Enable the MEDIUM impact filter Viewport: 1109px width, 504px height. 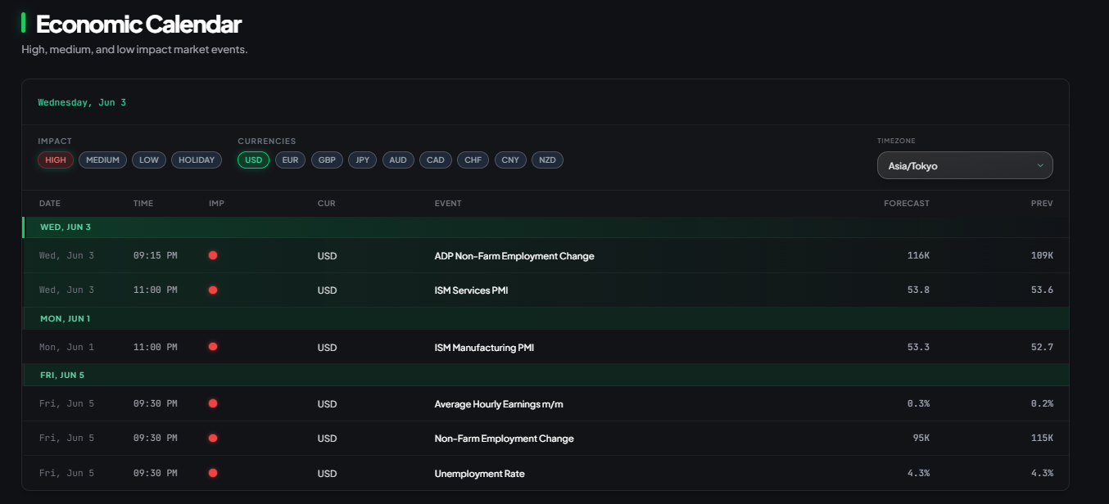102,160
